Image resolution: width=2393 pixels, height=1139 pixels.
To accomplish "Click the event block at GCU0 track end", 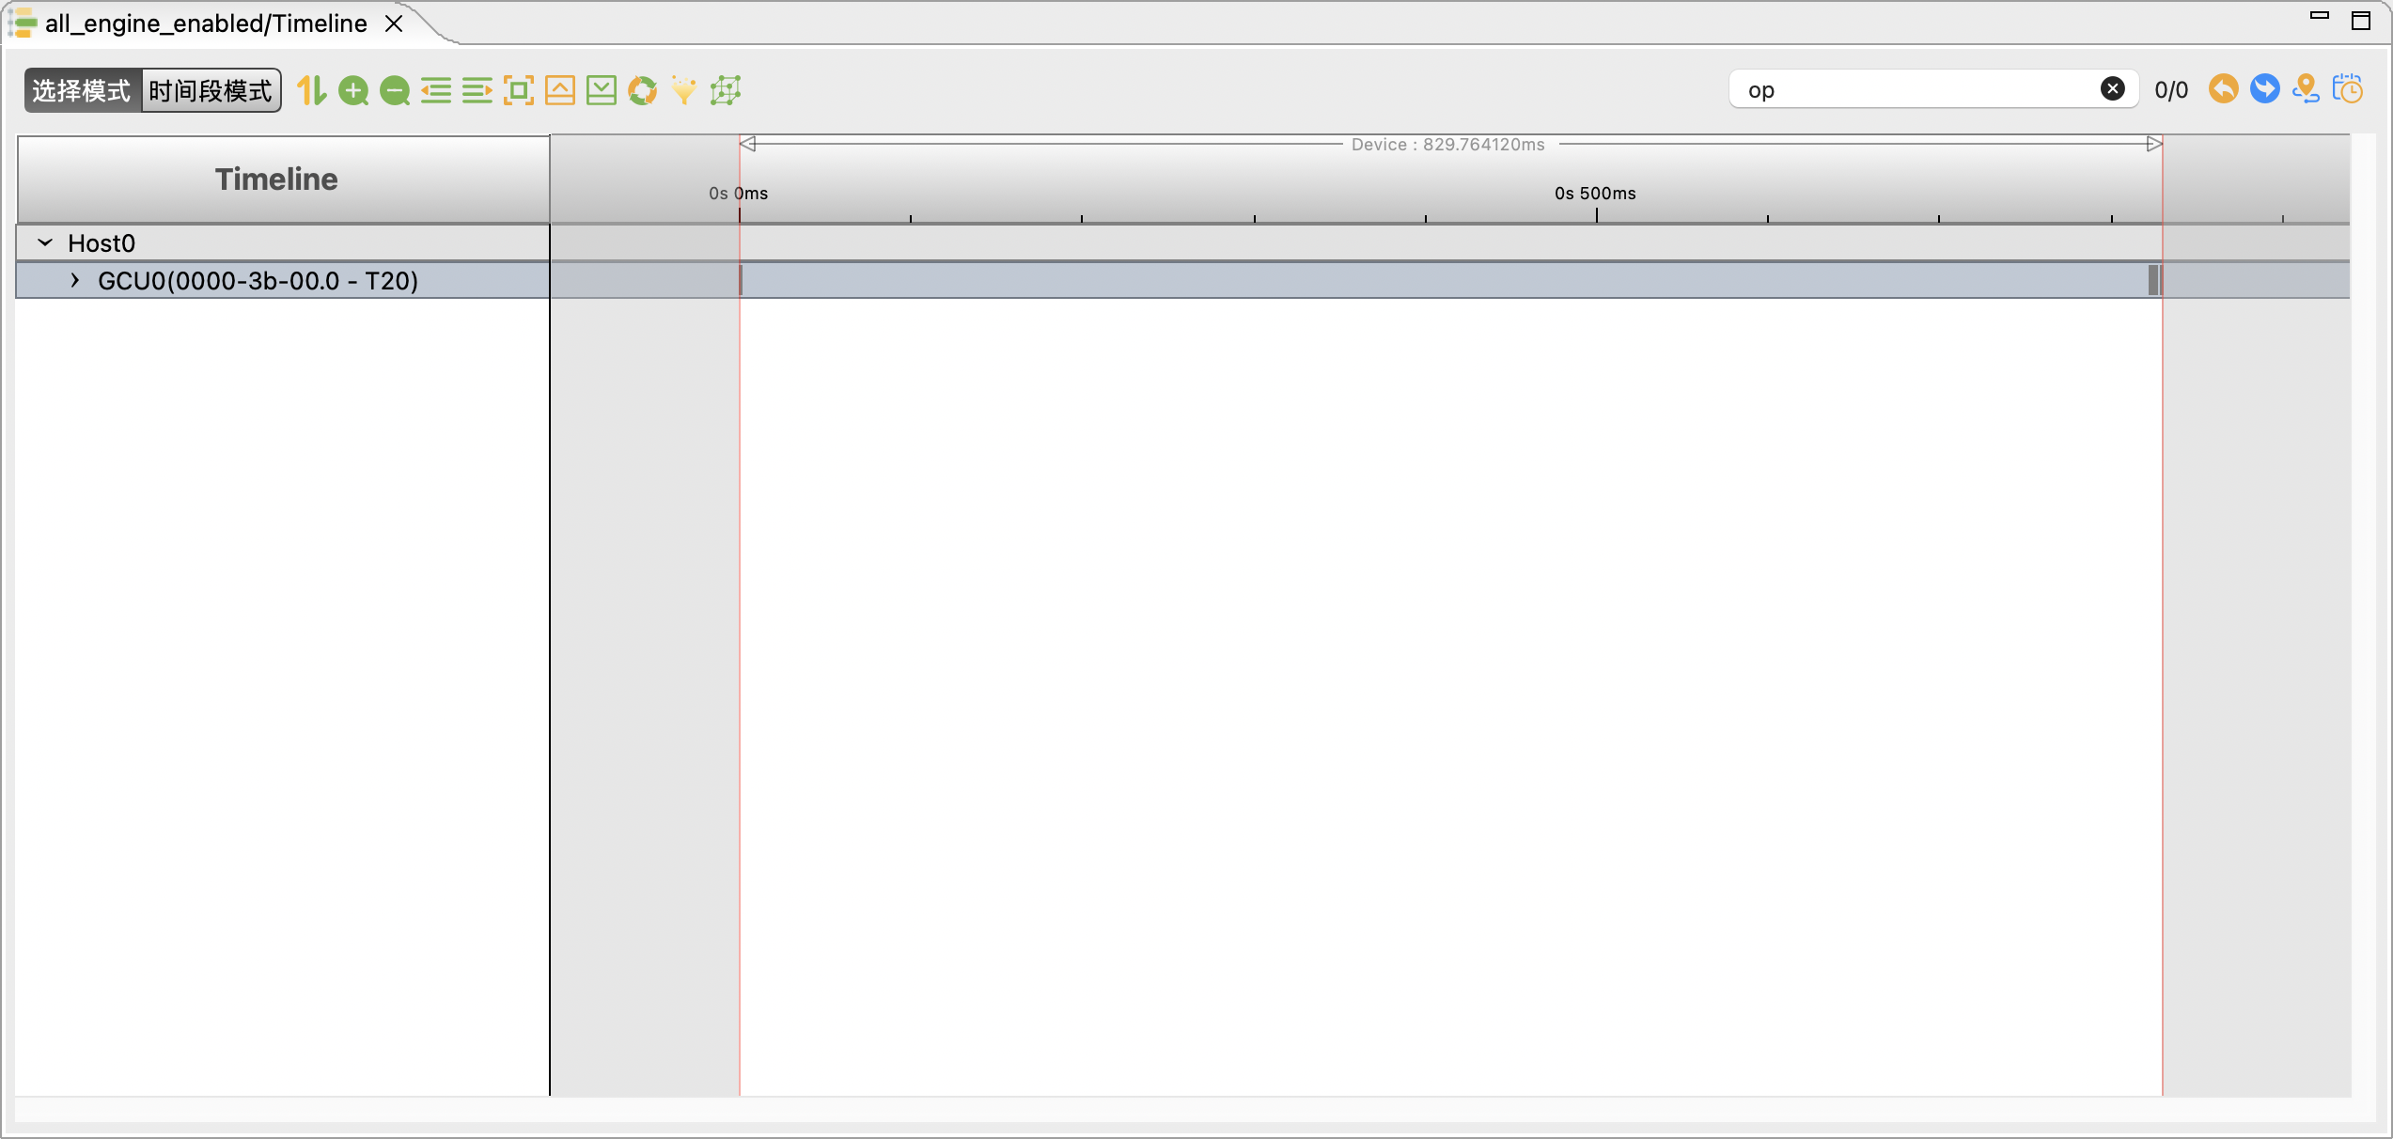I will coord(2154,280).
